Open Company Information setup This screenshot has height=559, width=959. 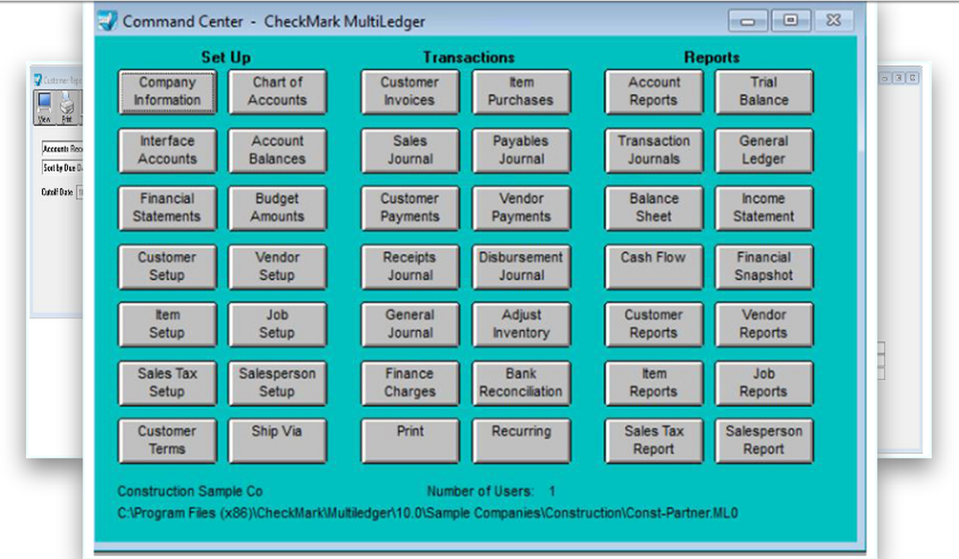tap(167, 92)
